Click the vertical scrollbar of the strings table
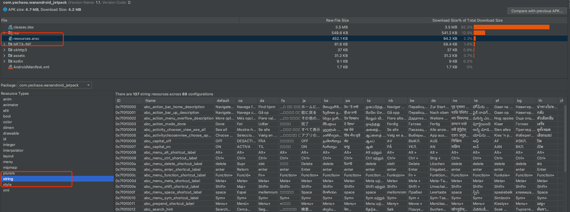Image resolution: width=570 pixels, height=212 pixels. (x=565, y=139)
